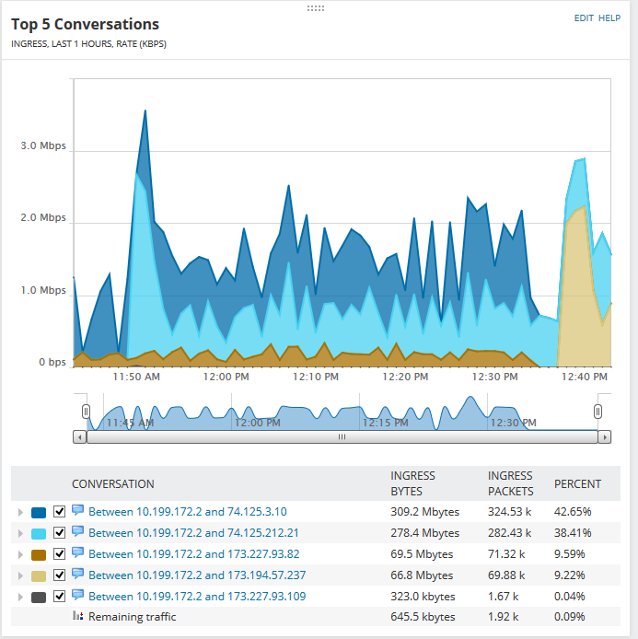Click the left range handle on overview chart

(86, 412)
